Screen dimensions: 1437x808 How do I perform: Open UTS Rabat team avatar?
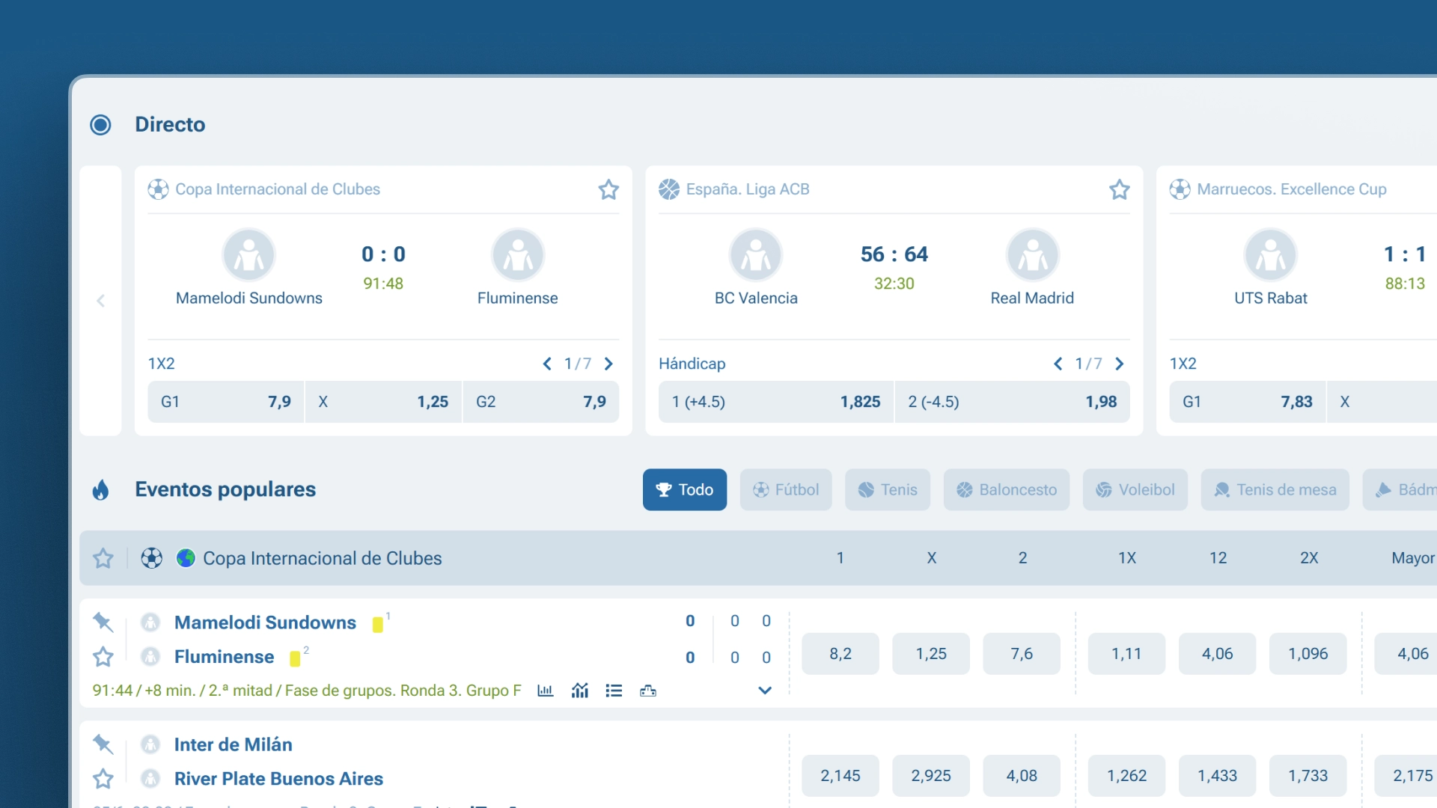pos(1271,255)
